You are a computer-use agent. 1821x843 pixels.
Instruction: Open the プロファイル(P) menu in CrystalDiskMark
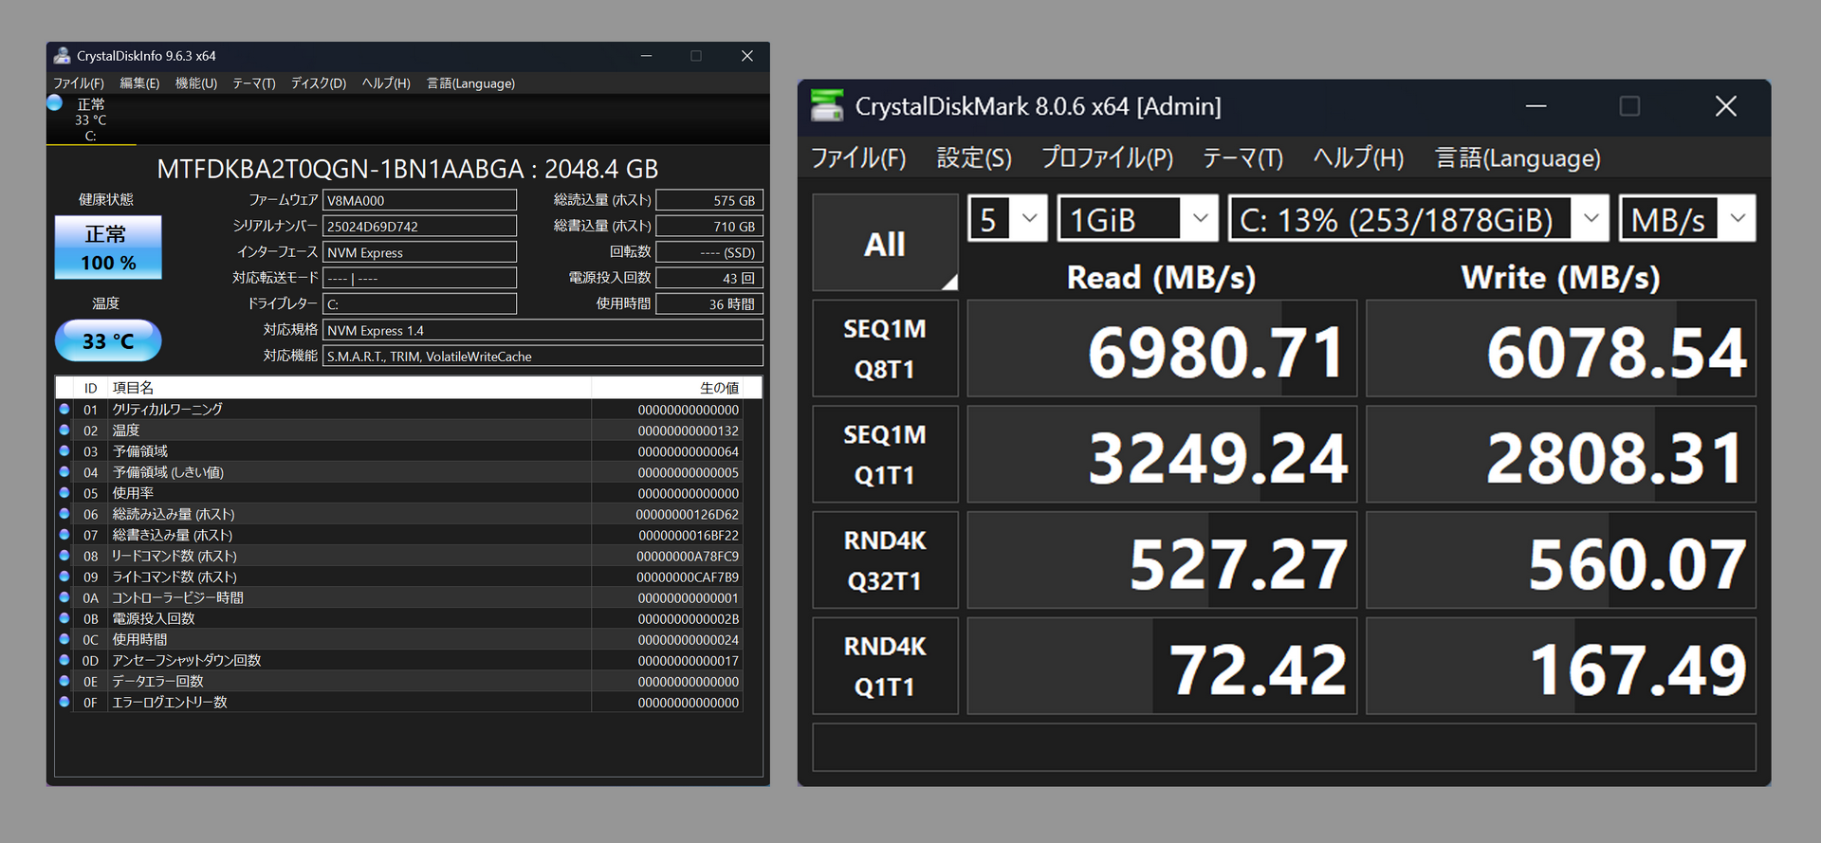(x=1107, y=157)
